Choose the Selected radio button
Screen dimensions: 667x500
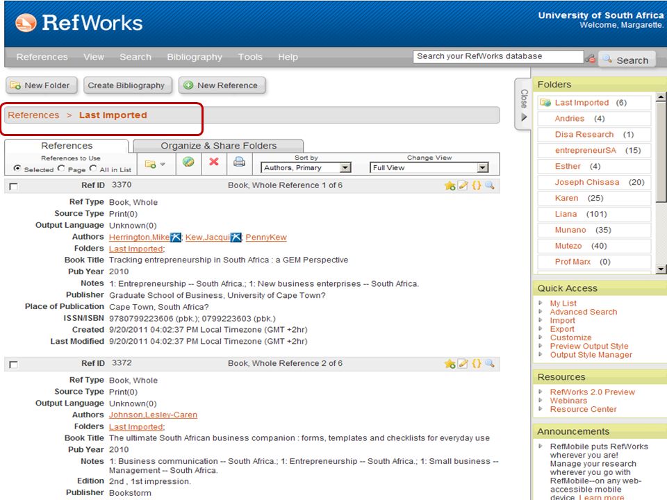17,168
